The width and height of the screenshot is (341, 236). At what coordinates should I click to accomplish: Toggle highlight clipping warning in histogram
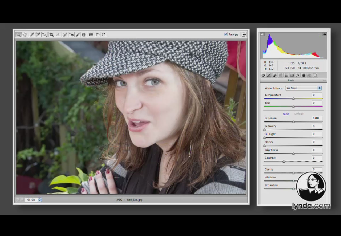point(324,34)
